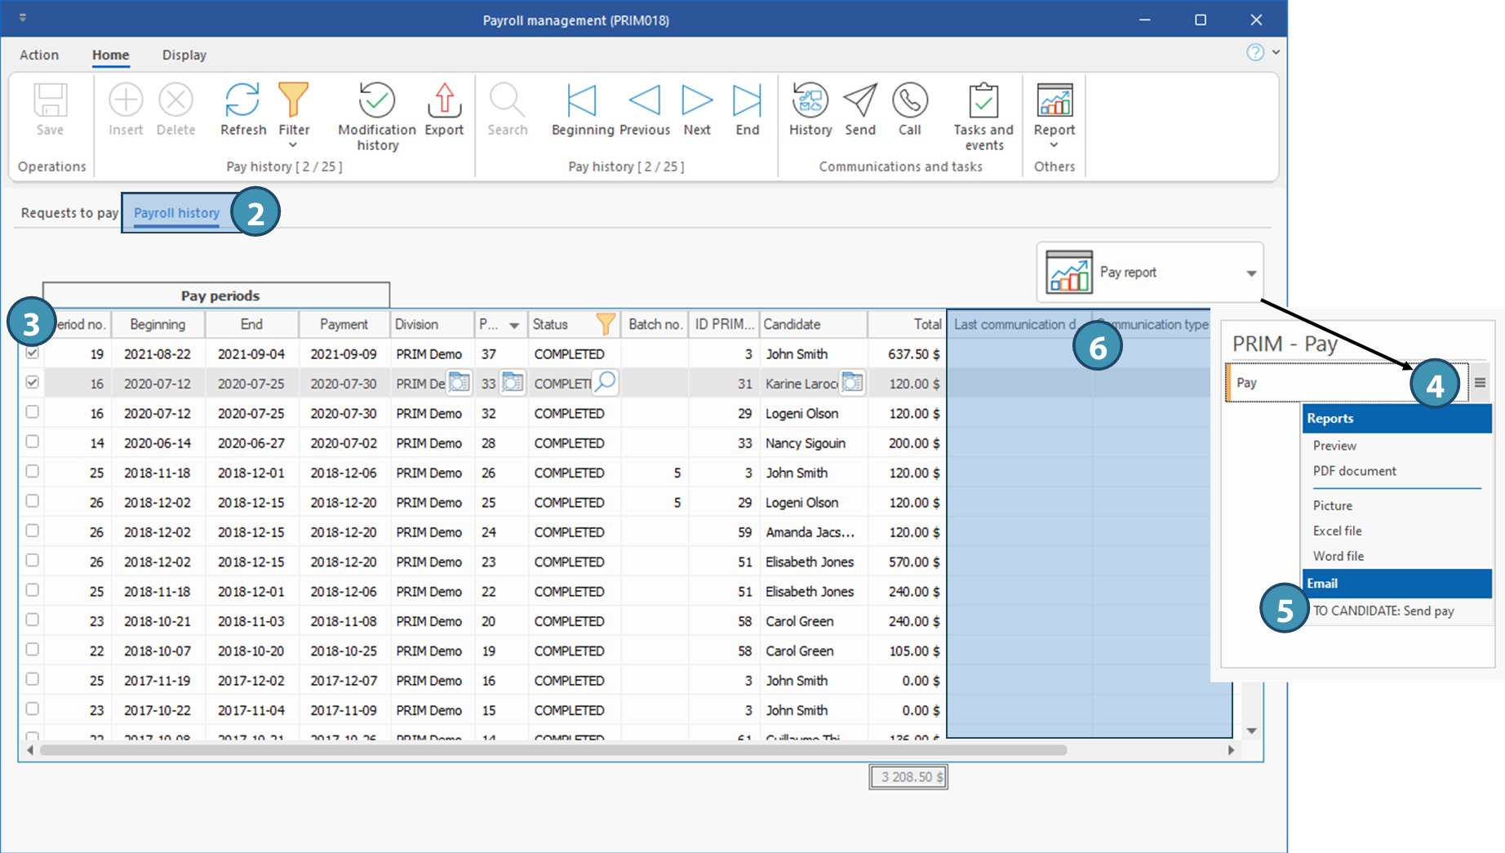Open the Display ribbon tab
The width and height of the screenshot is (1505, 853).
(x=184, y=55)
